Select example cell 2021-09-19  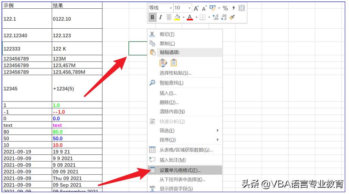(27, 152)
